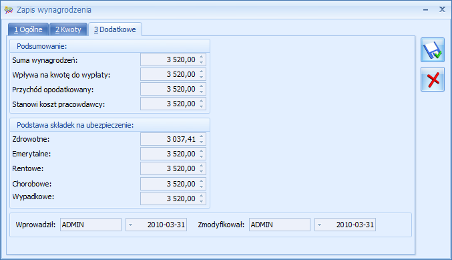
Task: Increase Stanowi koszt pracodawcy spinner value
Action: (x=201, y=101)
